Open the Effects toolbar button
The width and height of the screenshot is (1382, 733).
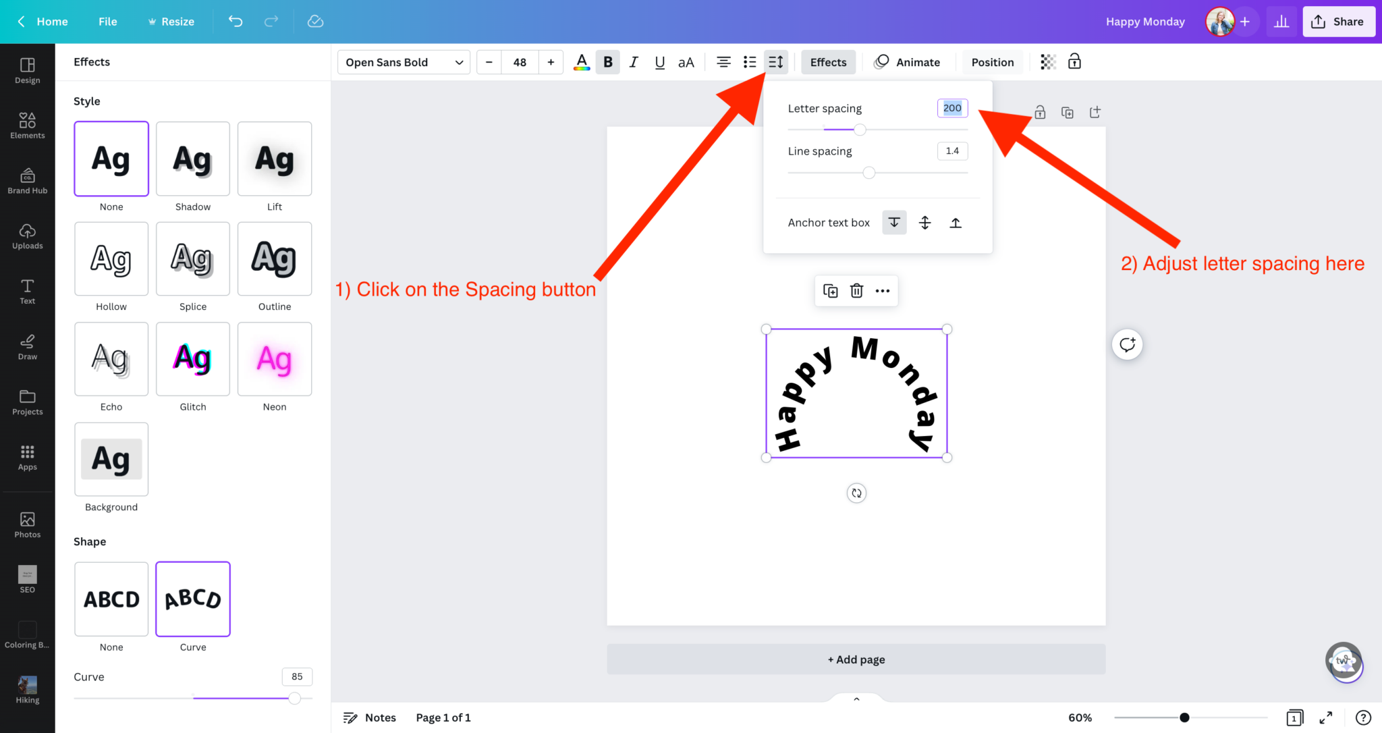[828, 62]
